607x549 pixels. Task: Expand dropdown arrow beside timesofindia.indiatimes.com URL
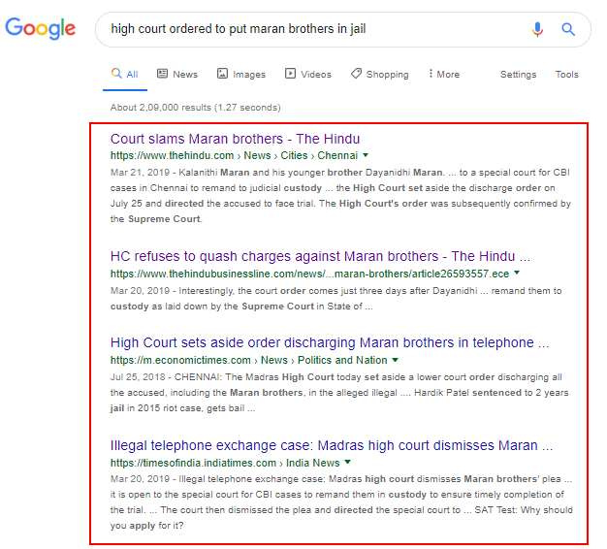click(x=348, y=462)
